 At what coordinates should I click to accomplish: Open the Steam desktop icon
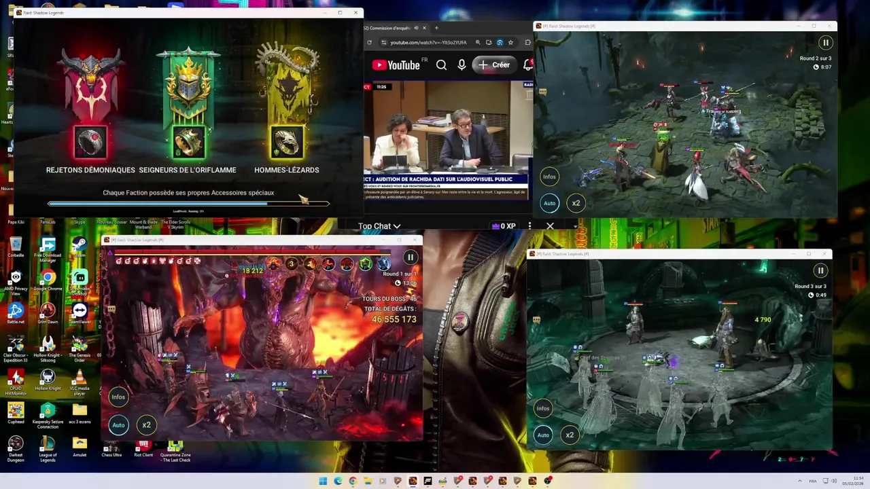pos(79,247)
